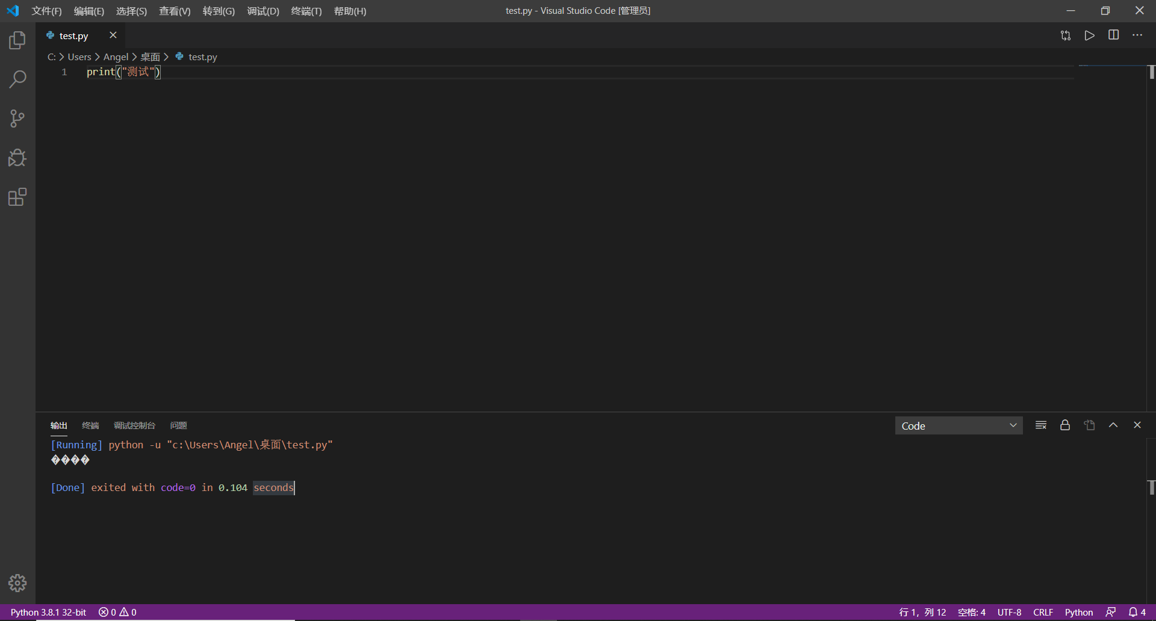Open the Source Control view

[17, 119]
